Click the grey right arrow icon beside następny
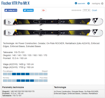Viewport: 105px width, 98px height. click(x=102, y=4)
